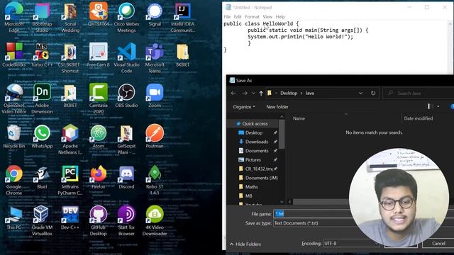Select Desktop in Quick access
Screen dimensions: 454x255
(254, 132)
